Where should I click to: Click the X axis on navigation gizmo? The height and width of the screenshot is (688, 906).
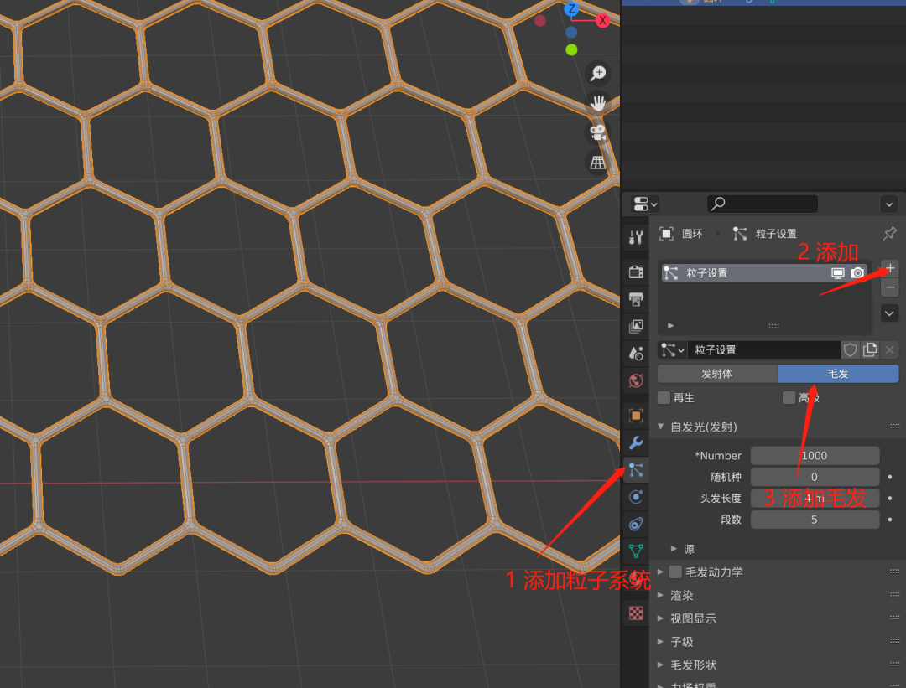(x=602, y=21)
